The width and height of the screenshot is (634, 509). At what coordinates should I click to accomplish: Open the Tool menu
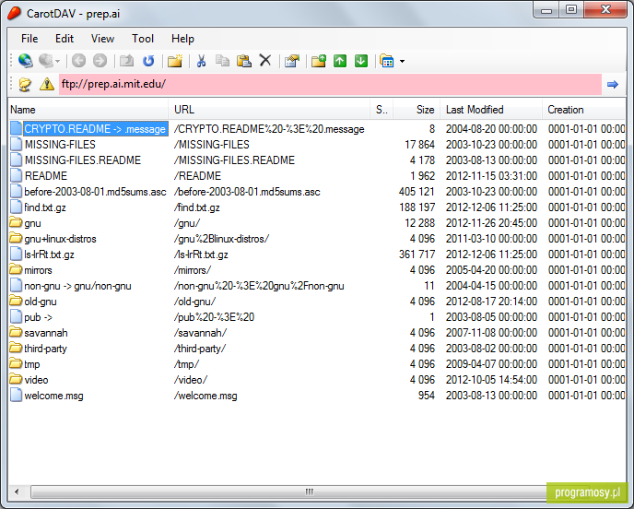(x=143, y=39)
